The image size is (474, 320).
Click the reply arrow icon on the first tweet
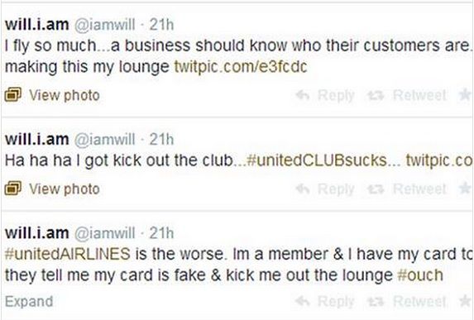click(x=303, y=95)
